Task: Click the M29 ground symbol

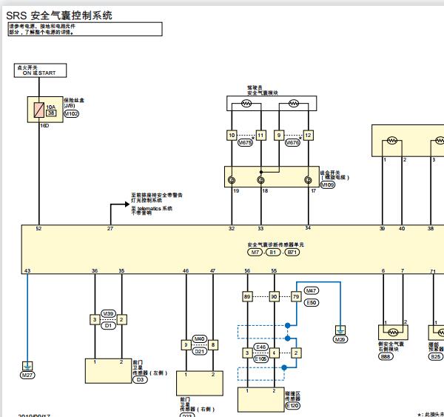Action: pos(340,330)
